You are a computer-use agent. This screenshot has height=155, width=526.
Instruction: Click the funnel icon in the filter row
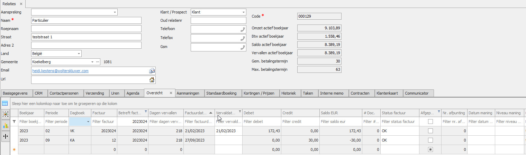tap(14, 122)
